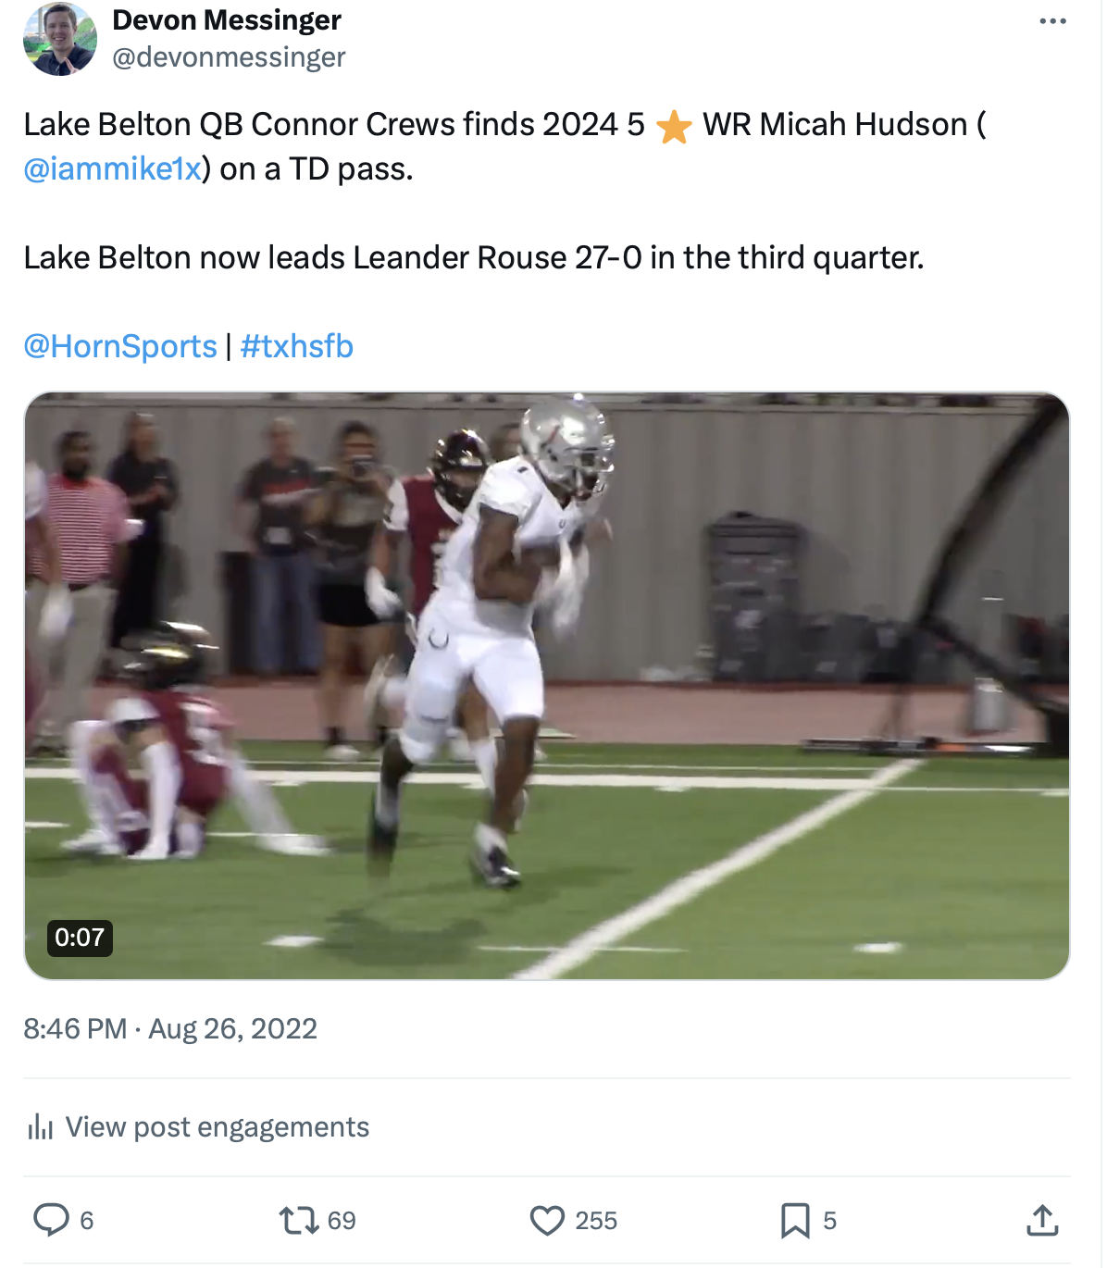The image size is (1107, 1268).
Task: Open the three-dot more options menu
Action: coord(1052,21)
